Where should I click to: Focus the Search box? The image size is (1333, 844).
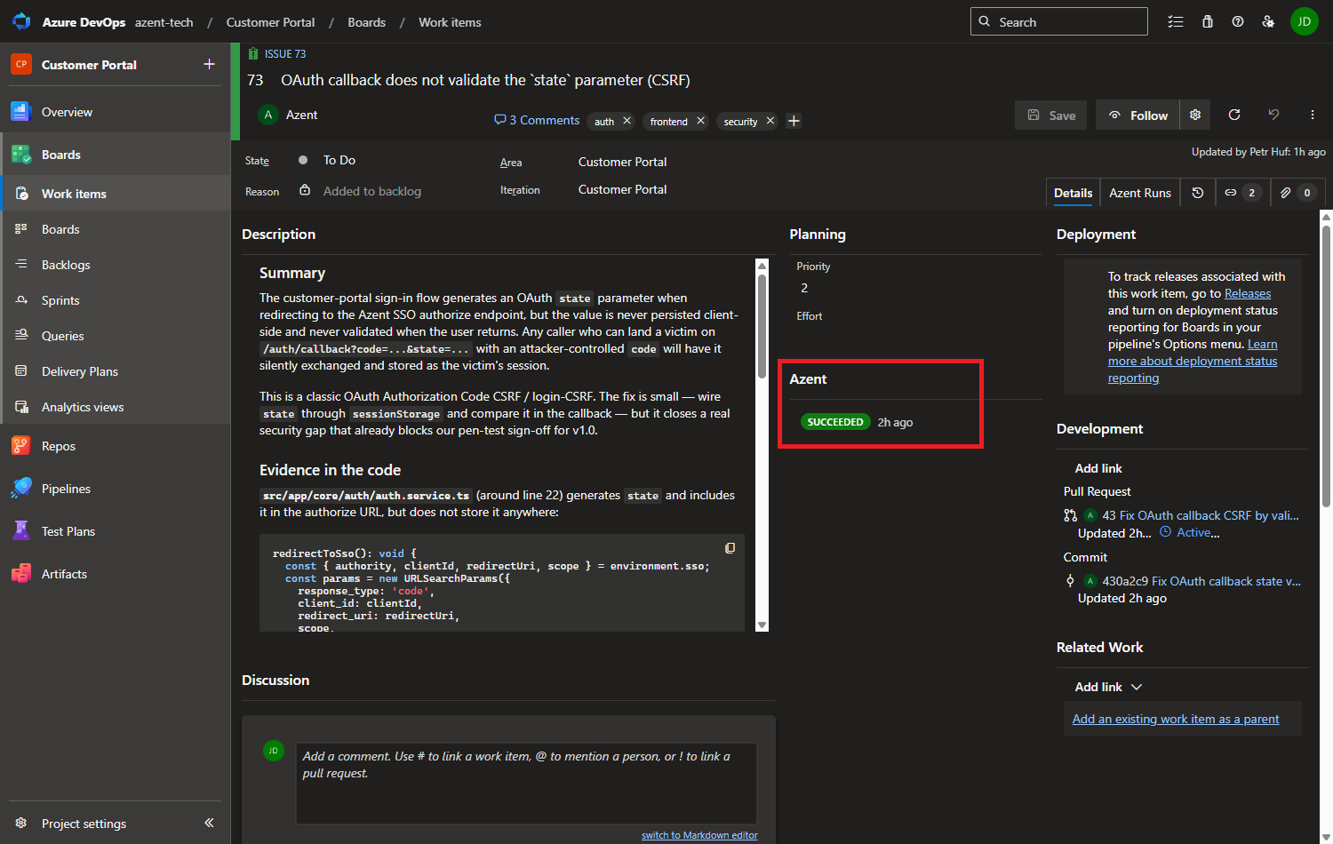[1059, 21]
